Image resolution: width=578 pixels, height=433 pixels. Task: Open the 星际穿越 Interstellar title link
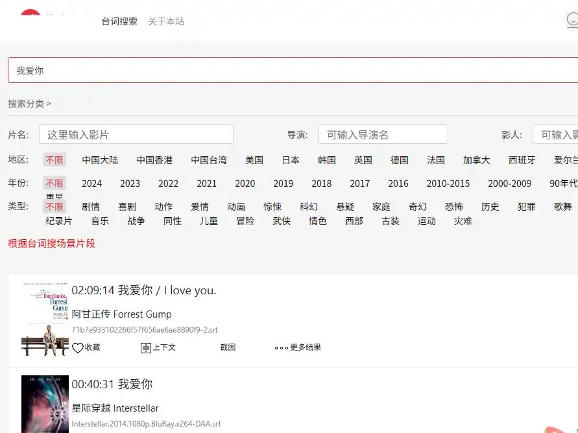click(x=115, y=408)
